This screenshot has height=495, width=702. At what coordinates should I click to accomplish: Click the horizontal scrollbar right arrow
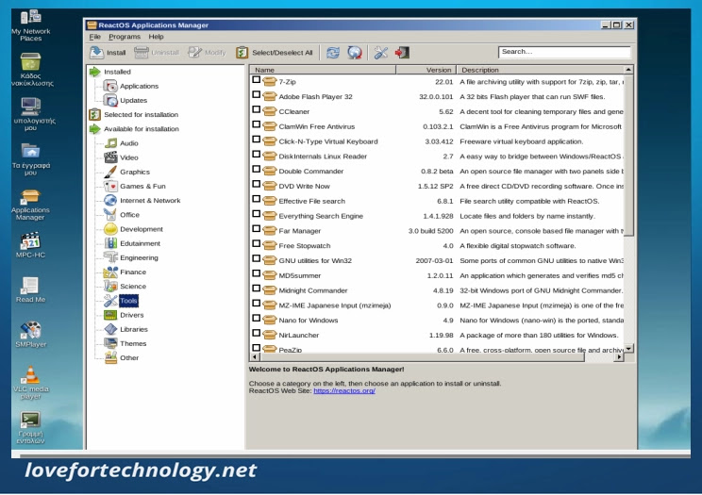[620, 356]
